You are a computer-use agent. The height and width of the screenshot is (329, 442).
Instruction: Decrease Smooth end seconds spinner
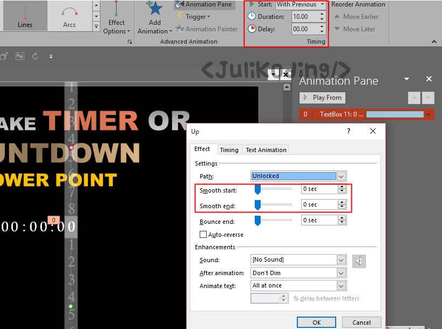[x=342, y=207]
